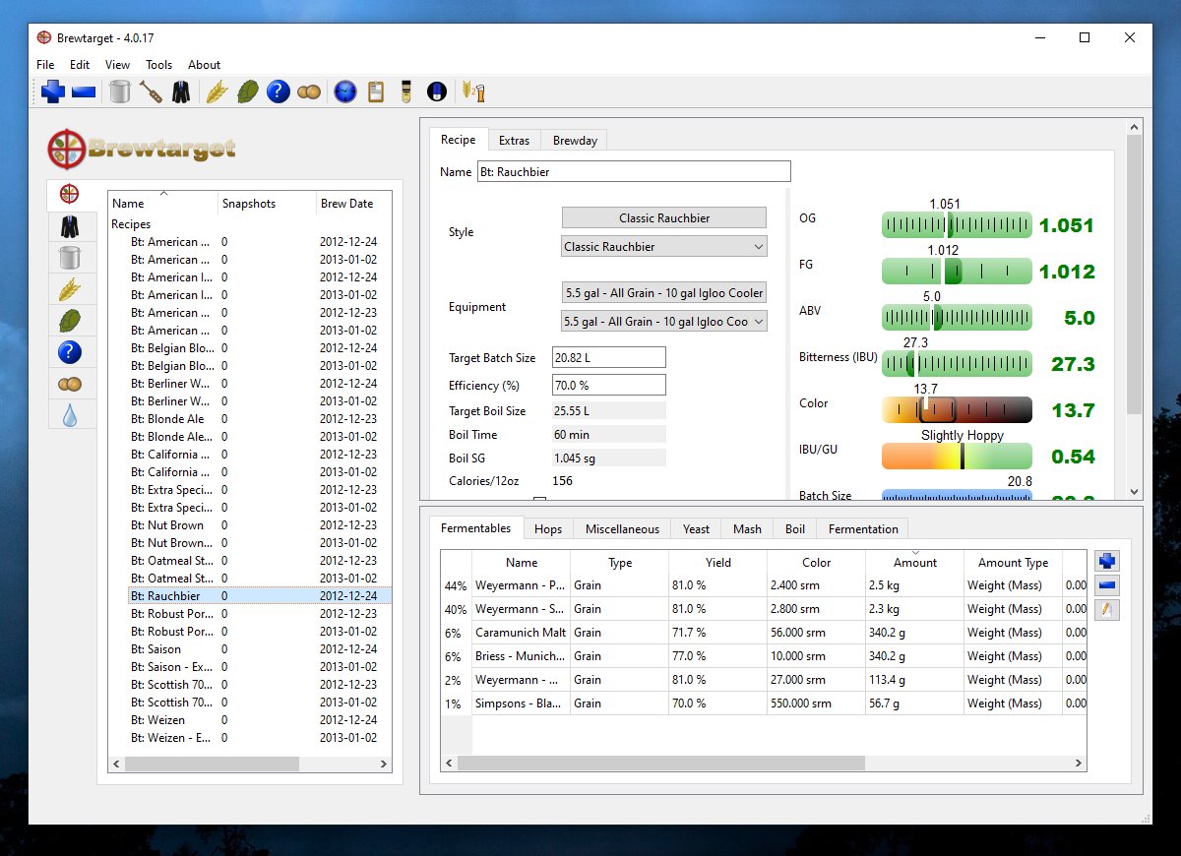Open Equipment editor via the pot toolbar icon

pyautogui.click(x=119, y=92)
